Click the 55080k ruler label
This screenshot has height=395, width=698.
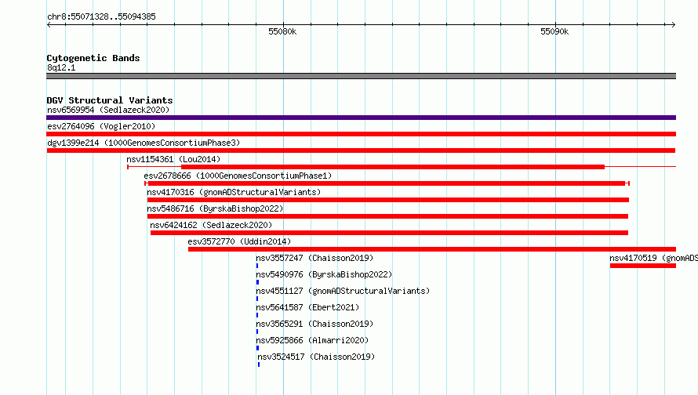[x=282, y=31]
